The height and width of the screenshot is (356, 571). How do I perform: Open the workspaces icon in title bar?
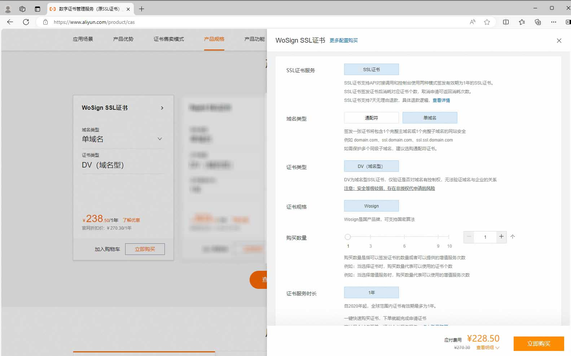click(22, 9)
